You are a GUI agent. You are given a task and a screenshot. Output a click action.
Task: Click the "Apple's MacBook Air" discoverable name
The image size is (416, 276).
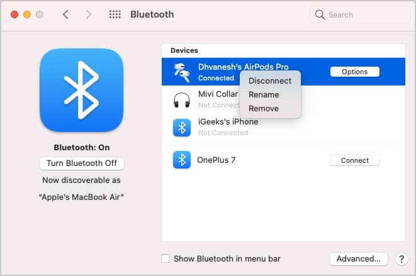[x=81, y=197]
